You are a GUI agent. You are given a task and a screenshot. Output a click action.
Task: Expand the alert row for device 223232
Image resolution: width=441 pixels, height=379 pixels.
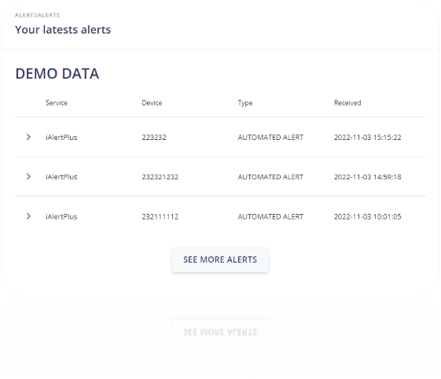point(28,137)
